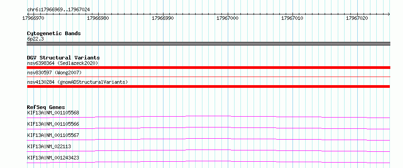Click ruler position 17966970
This screenshot has width=403, height=168.
(34, 18)
